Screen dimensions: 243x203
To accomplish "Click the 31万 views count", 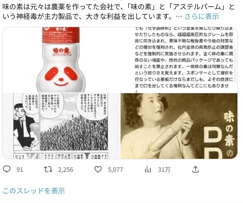I will pos(164,170).
